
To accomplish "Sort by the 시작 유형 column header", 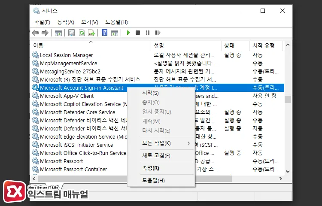I will [266, 45].
